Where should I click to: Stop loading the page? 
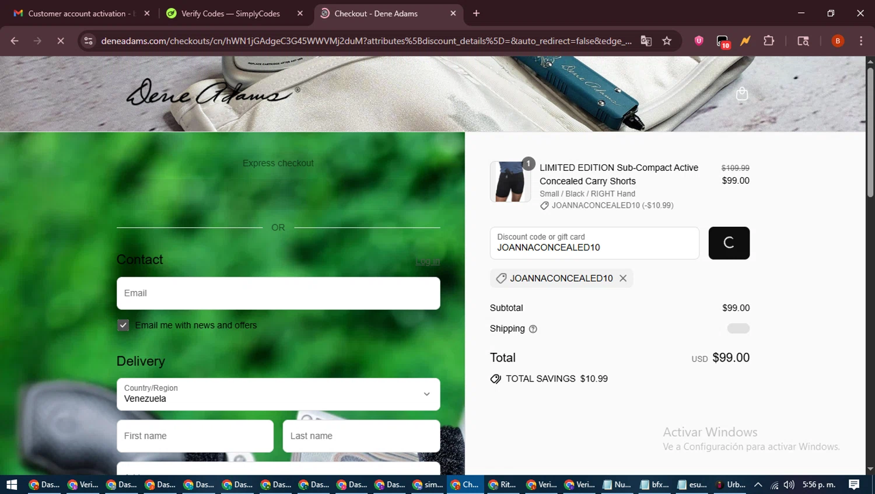(60, 41)
